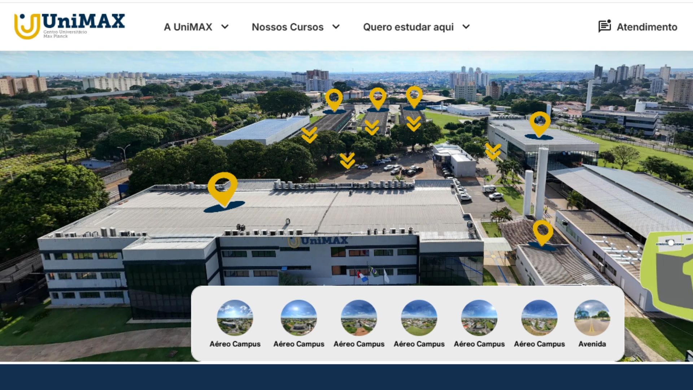Expand the Quero estudar aqui chevron
Screen dimensions: 693x390
point(466,27)
